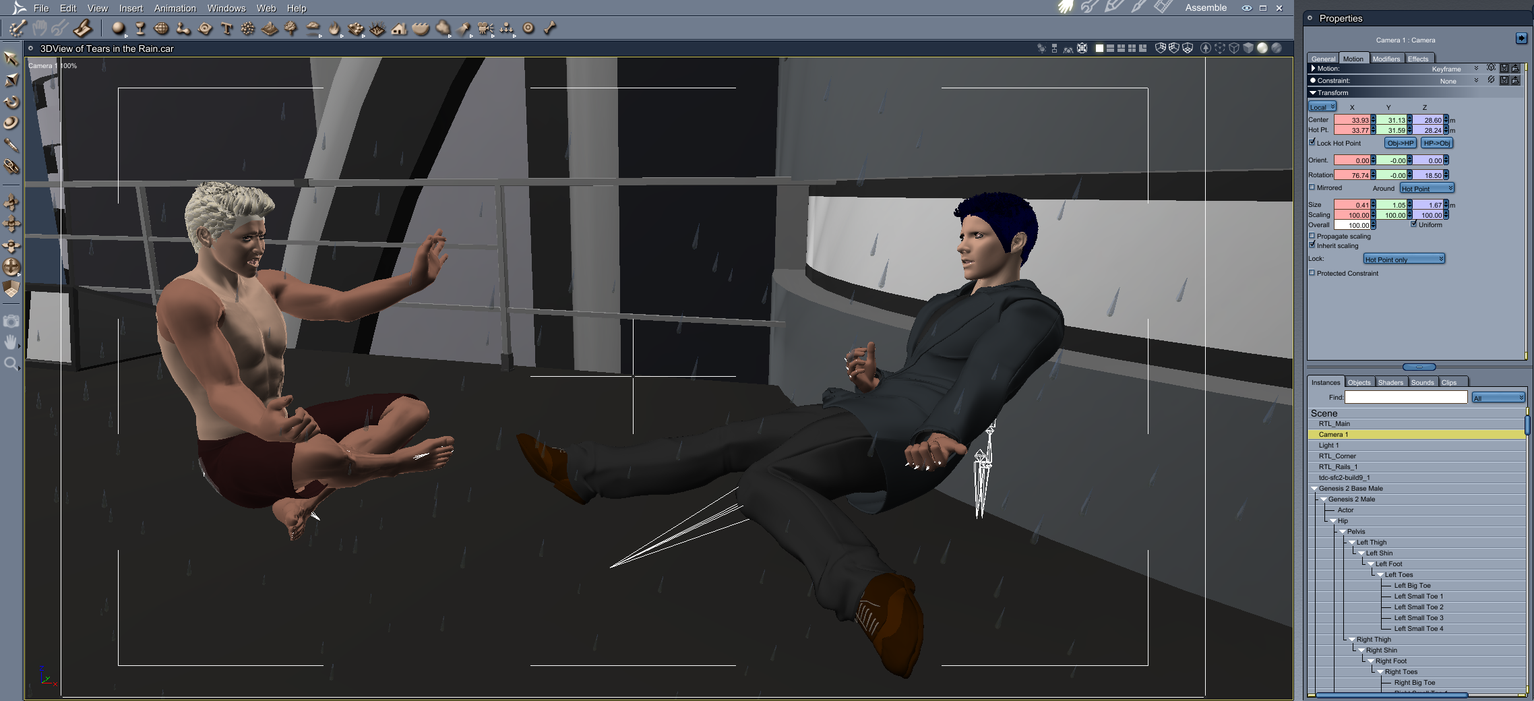Switch to the General properties tab
Screen dimensions: 1534x701
click(x=1323, y=59)
